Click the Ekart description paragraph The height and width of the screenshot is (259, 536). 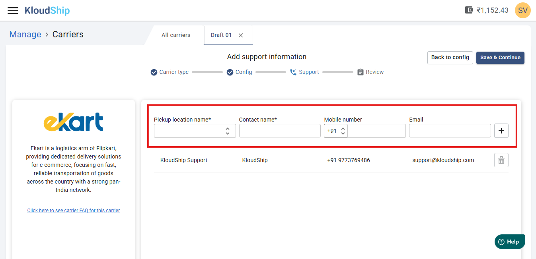tap(74, 169)
